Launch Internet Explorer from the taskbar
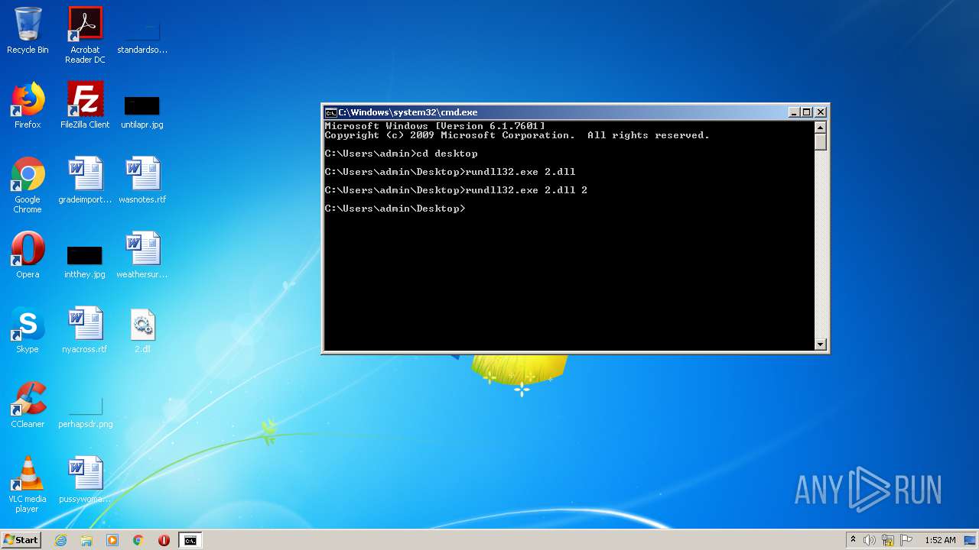This screenshot has width=979, height=550. (x=60, y=540)
